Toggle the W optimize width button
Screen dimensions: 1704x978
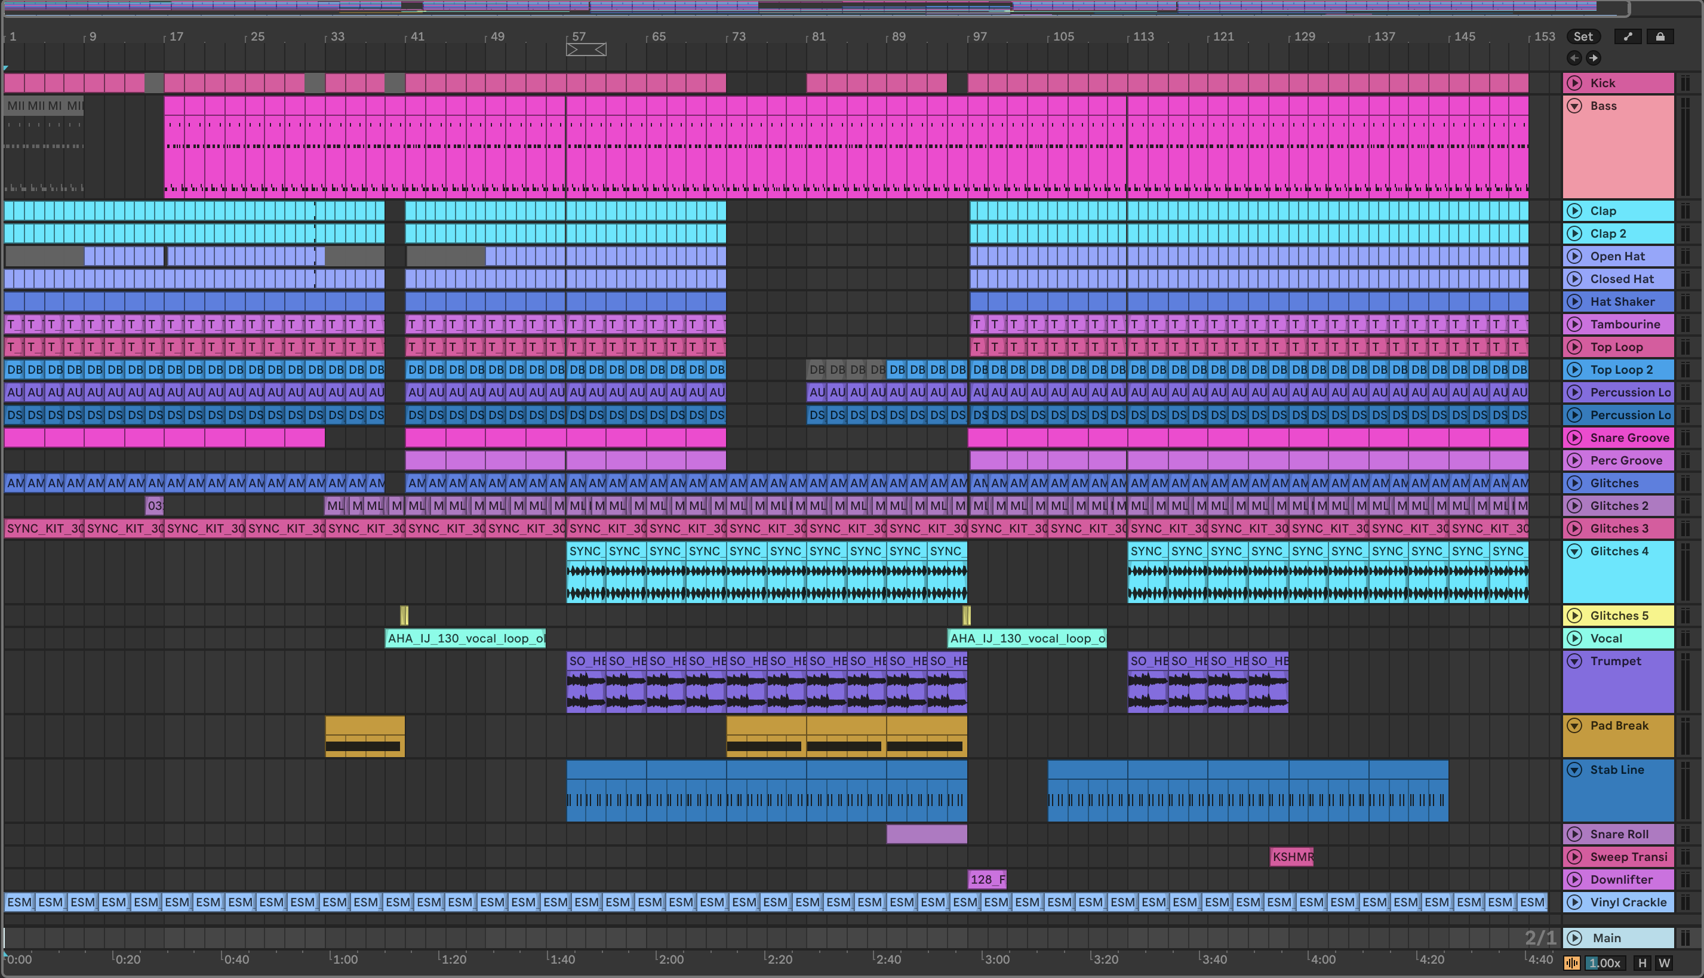[1665, 962]
